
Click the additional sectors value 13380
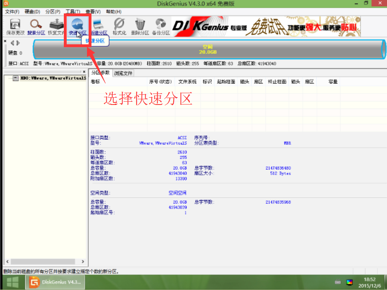(181, 179)
